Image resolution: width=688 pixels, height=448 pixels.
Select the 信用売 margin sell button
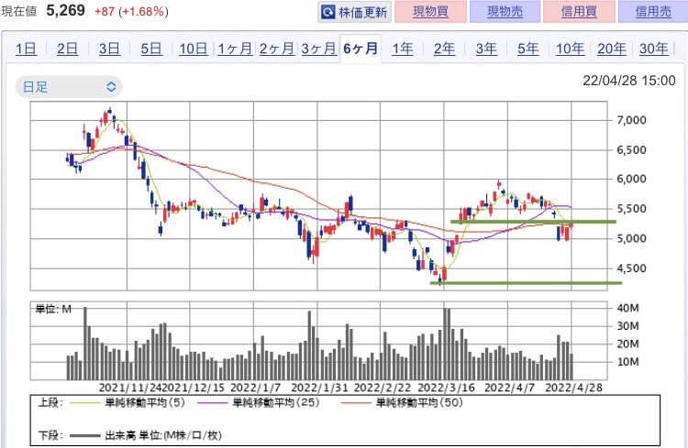tap(653, 12)
